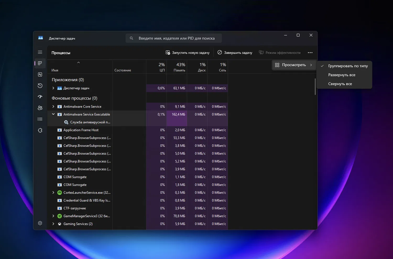Open the Services page in sidebar
Screen dimensions: 393x259
(40, 130)
